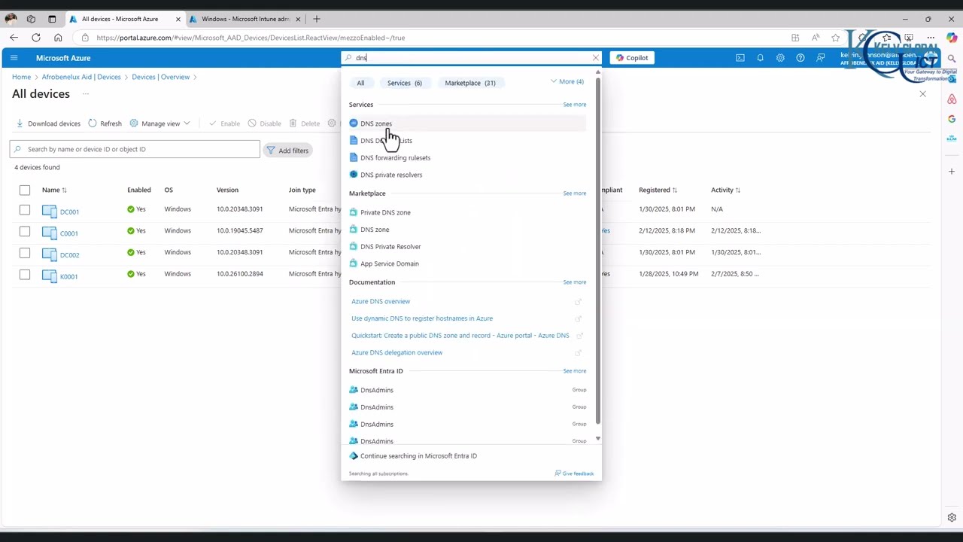Click the Add filters button
The image size is (963, 542).
click(x=287, y=151)
